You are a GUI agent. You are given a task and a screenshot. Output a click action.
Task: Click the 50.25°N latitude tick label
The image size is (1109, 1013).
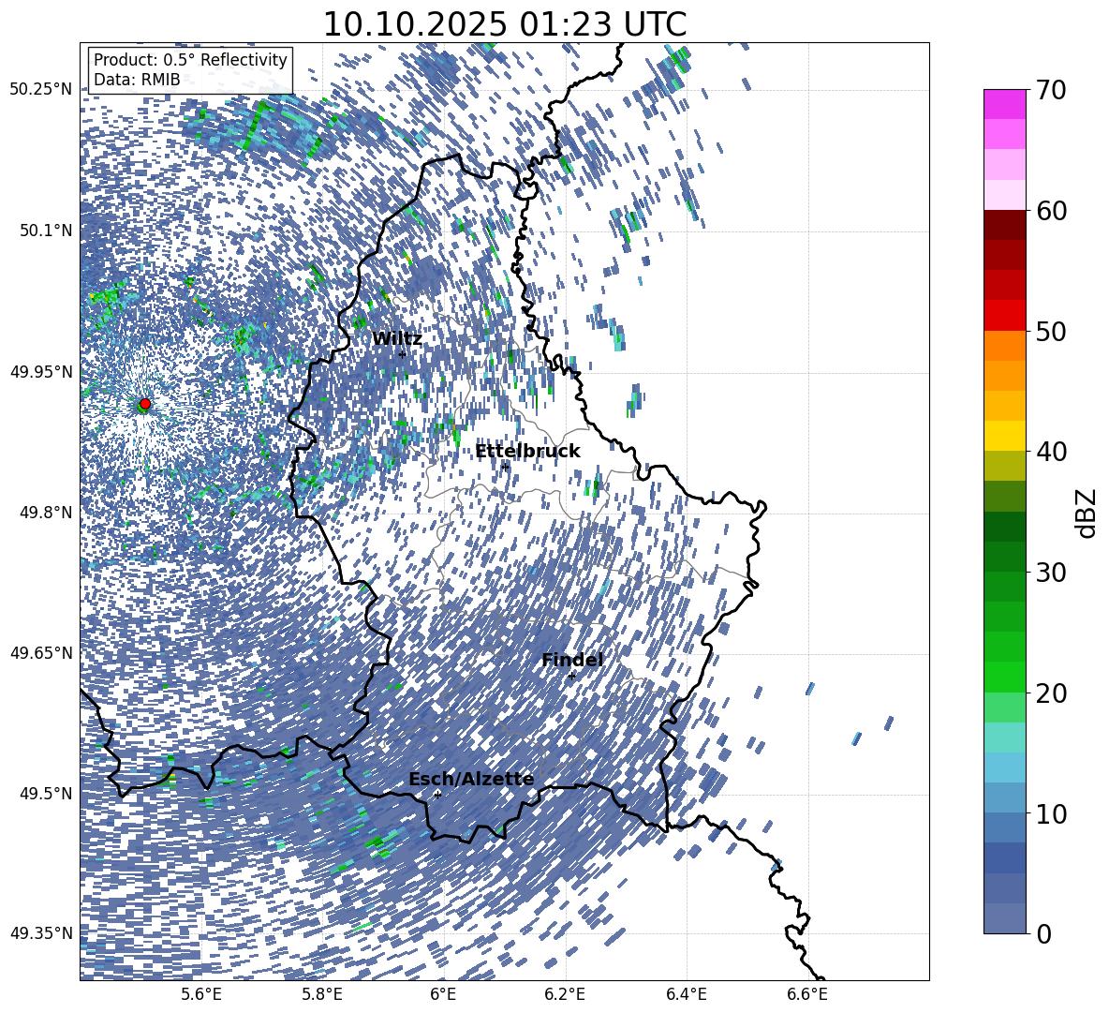(41, 90)
